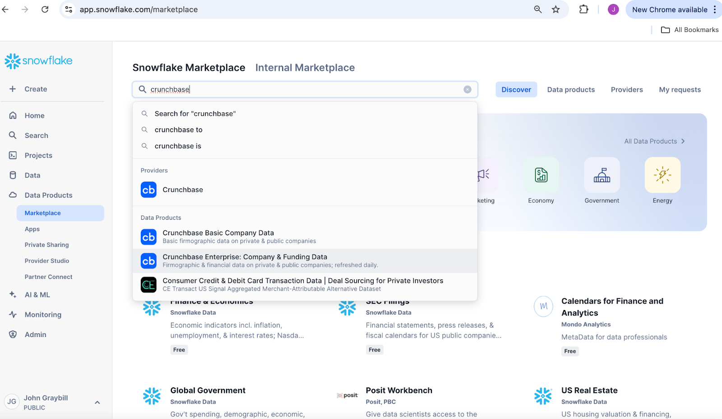
Task: Open Projects in the sidebar
Action: point(38,155)
